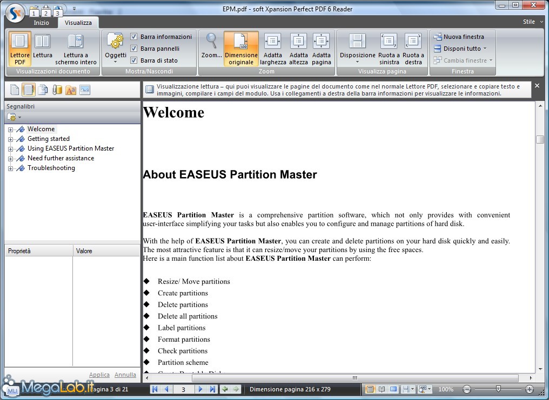
Task: Select the Welcome bookmark
Action: [x=41, y=129]
